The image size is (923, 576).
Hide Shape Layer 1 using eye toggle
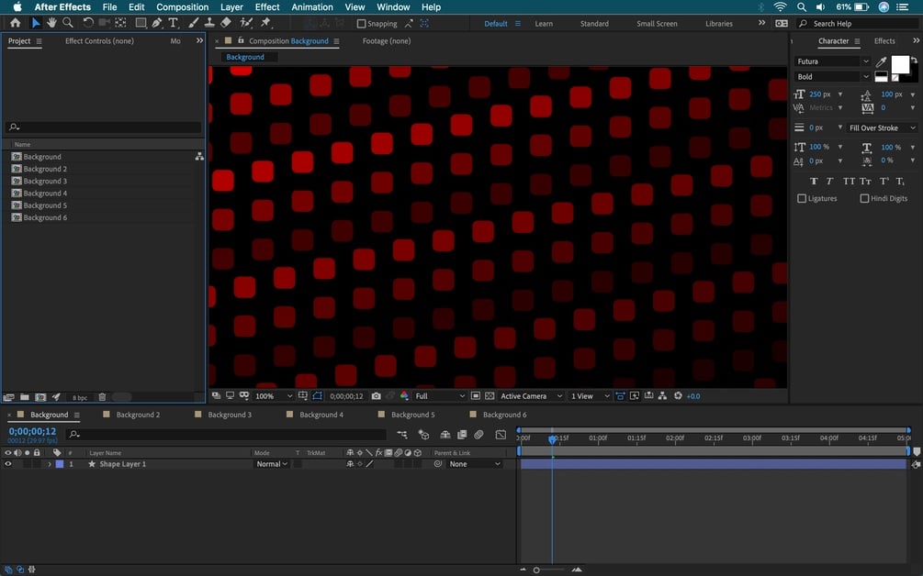8,464
